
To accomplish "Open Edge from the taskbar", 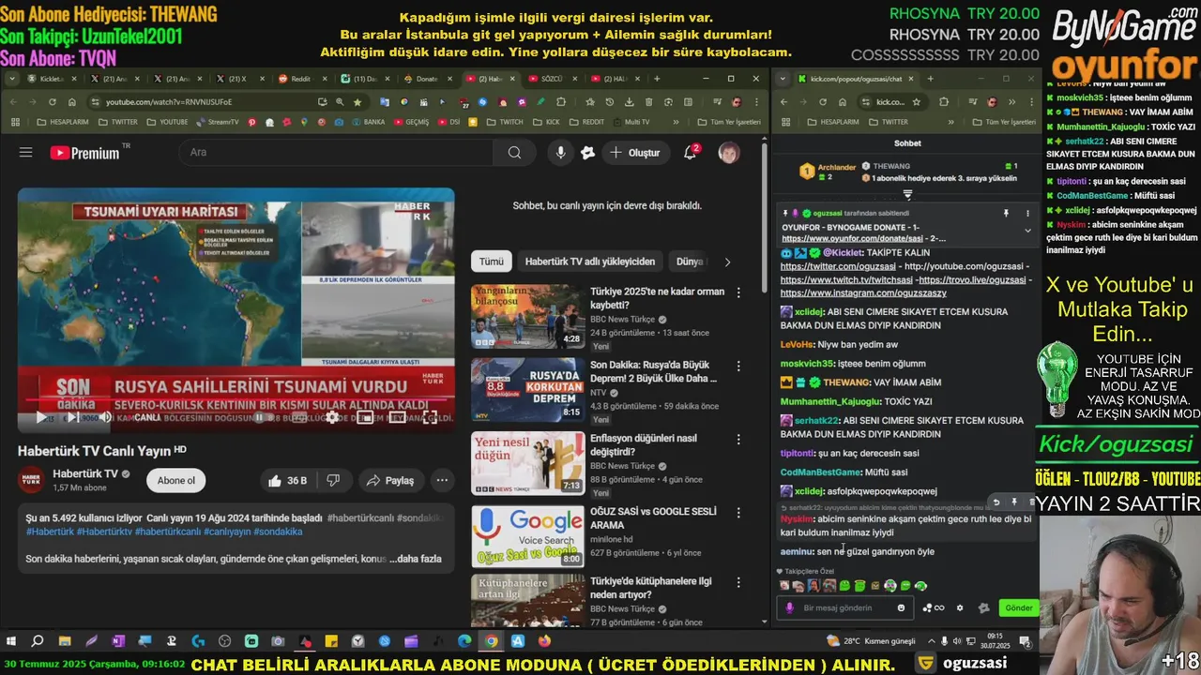I will pyautogui.click(x=464, y=641).
